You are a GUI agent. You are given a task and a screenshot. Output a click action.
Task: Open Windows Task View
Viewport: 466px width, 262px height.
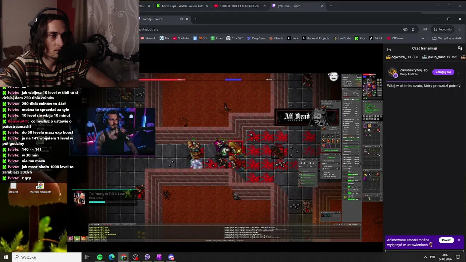pos(87,257)
